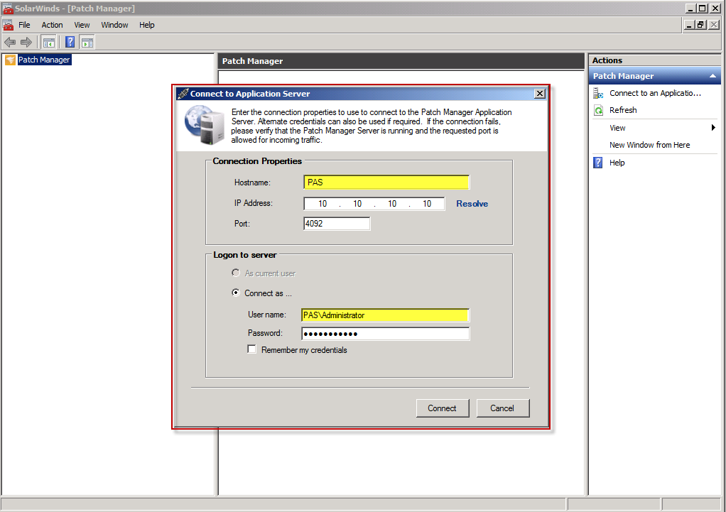
Task: Minimize the inner MDI child window
Action: click(690, 25)
